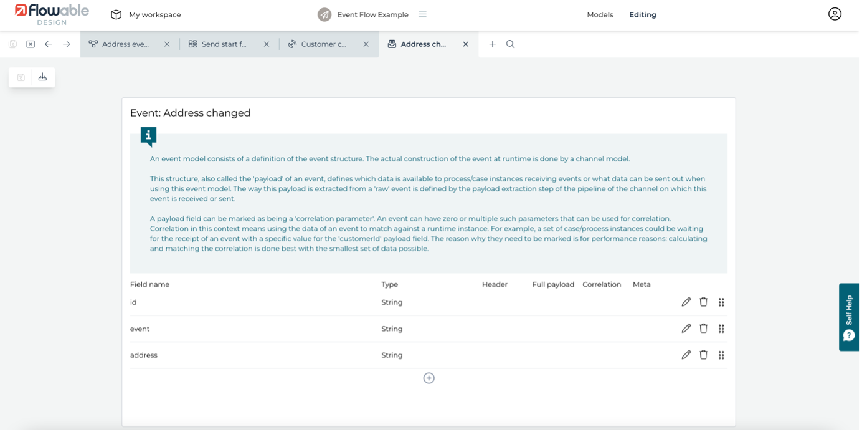The width and height of the screenshot is (862, 432).
Task: Close the Address eve... tab
Action: pos(166,44)
